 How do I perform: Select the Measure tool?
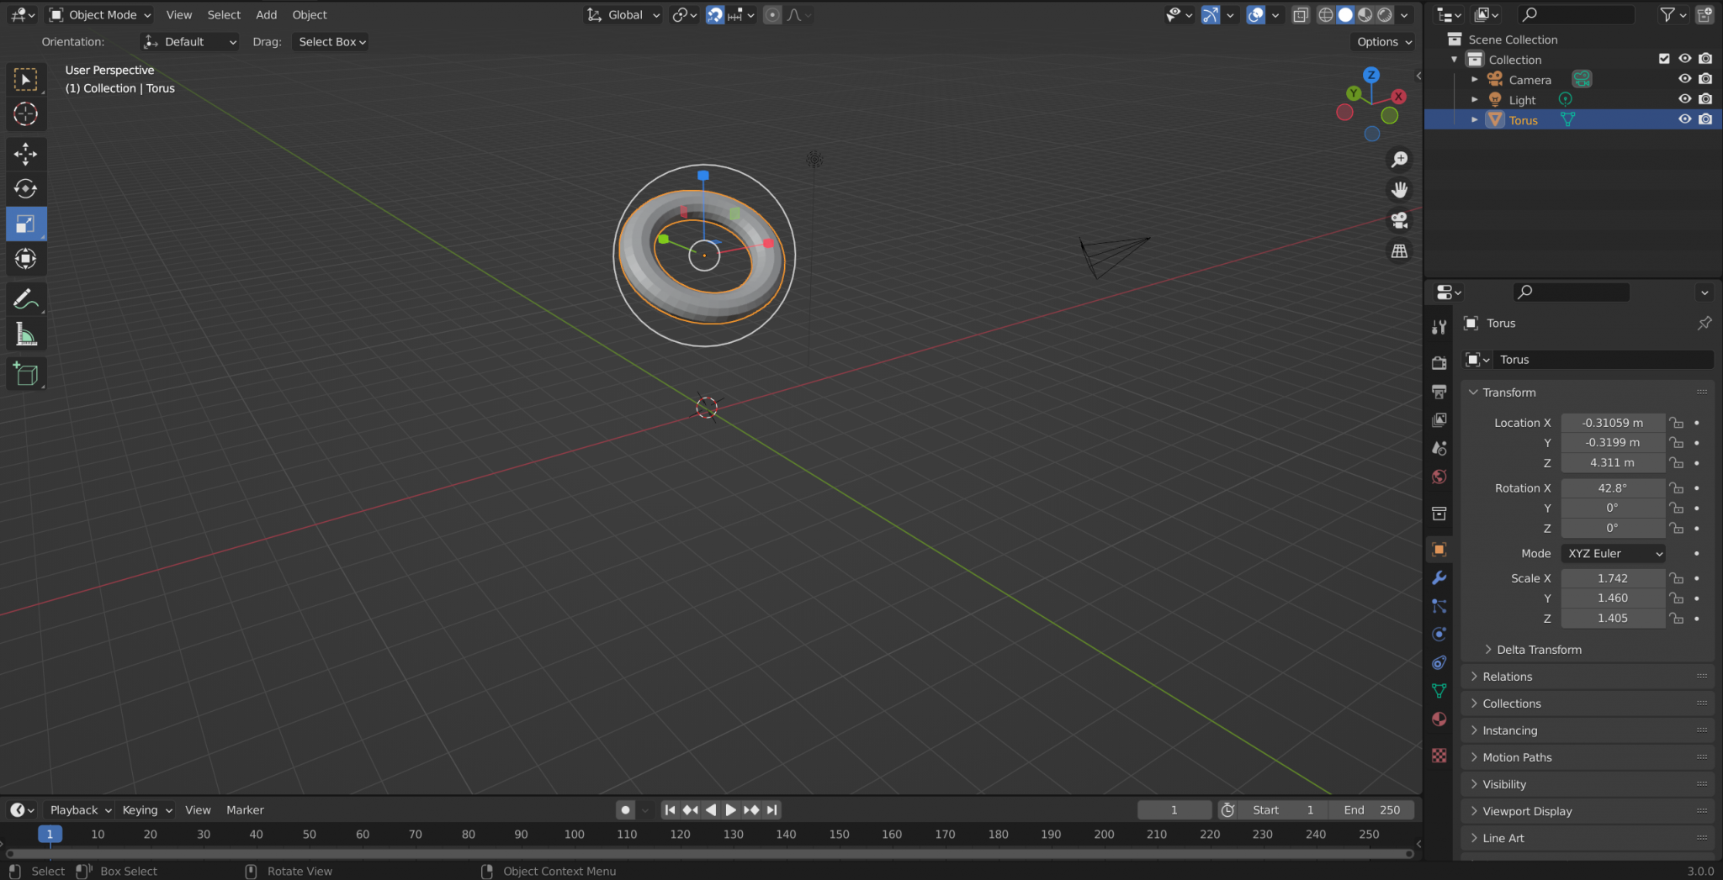[26, 333]
